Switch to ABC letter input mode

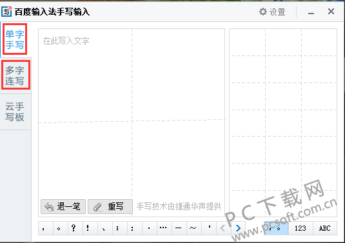pos(325,228)
